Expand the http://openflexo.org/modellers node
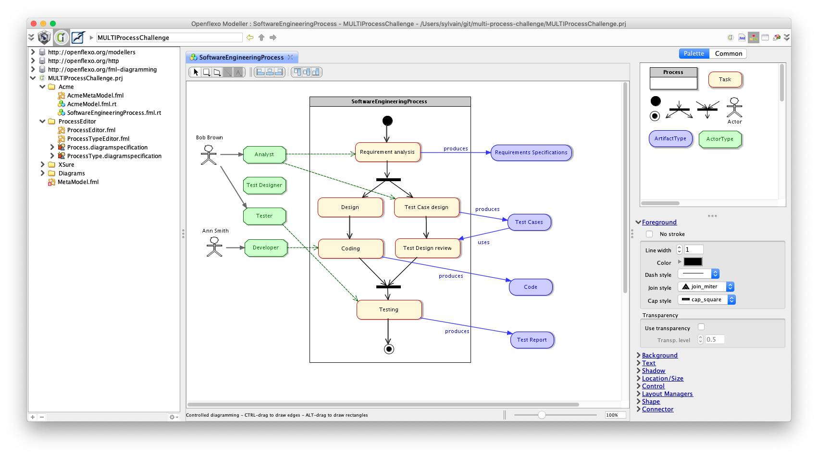Screen dimensions: 818x457 [x=33, y=52]
